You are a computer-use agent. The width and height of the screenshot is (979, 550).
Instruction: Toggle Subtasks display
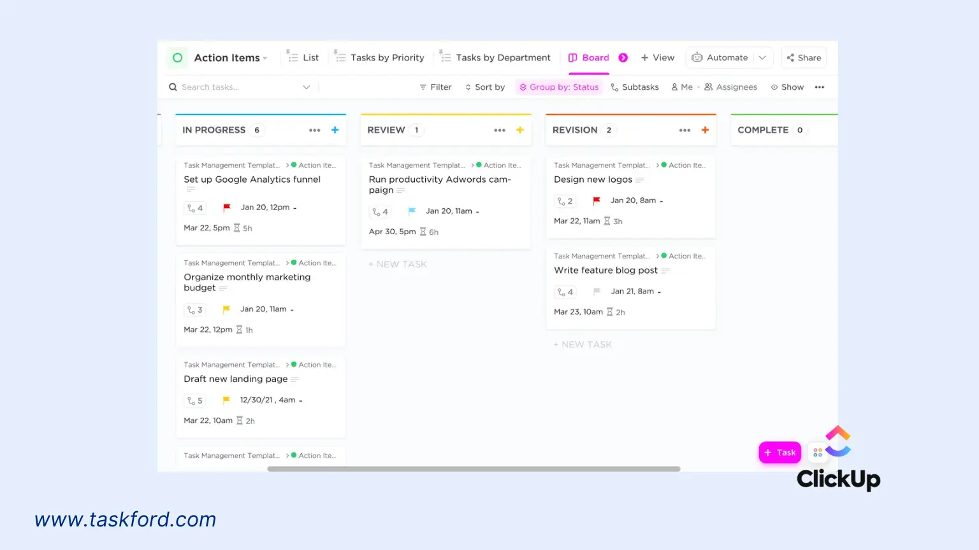click(x=634, y=87)
